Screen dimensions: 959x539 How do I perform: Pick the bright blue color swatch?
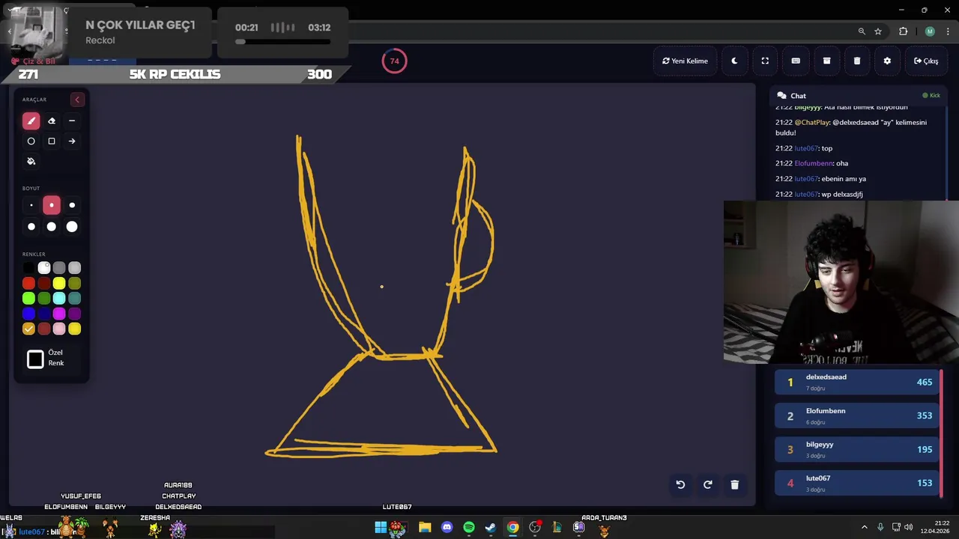point(28,314)
